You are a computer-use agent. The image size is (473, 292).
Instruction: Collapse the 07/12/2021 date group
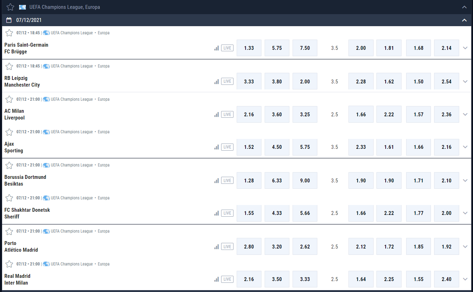click(465, 20)
